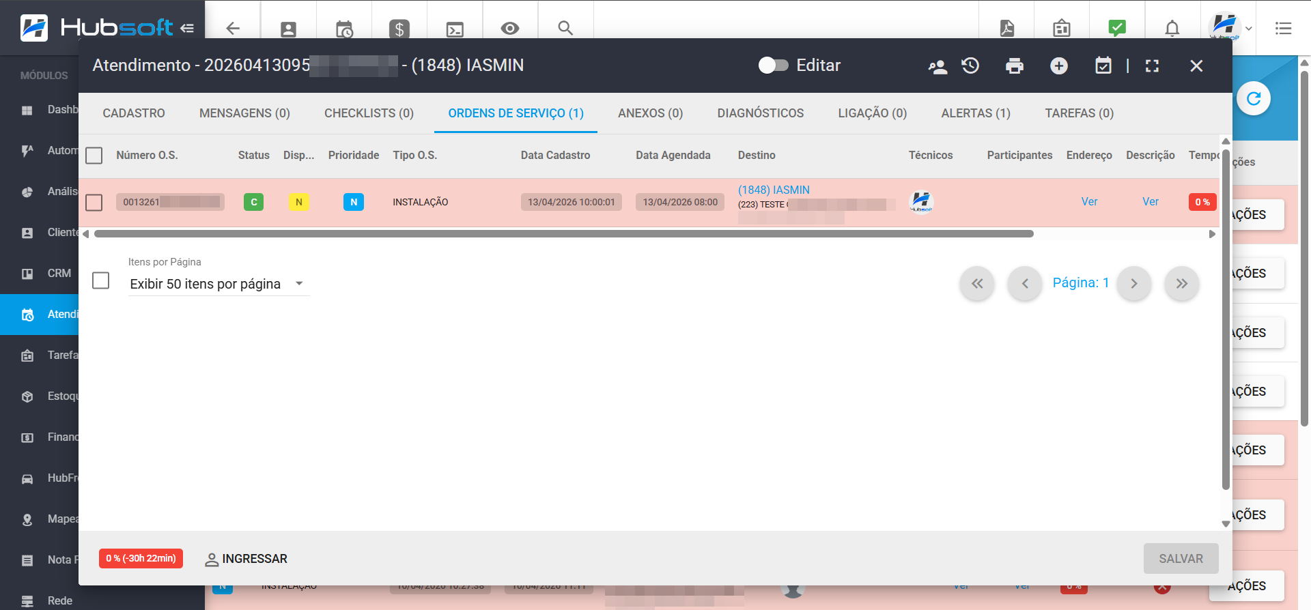
Task: Click the add plus circle icon
Action: pyautogui.click(x=1059, y=66)
